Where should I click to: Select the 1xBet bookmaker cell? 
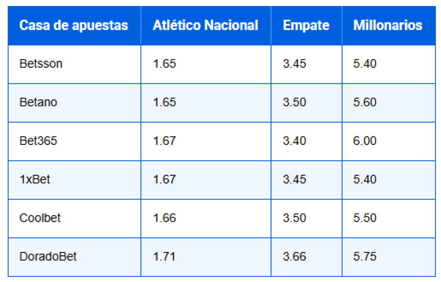35,179
